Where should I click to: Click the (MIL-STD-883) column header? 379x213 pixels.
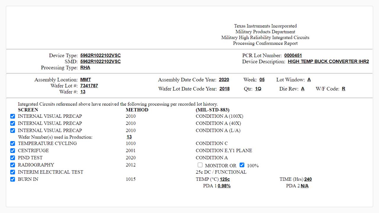coord(213,110)
